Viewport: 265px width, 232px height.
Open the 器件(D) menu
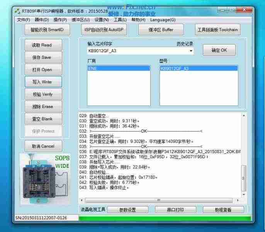[42, 20]
